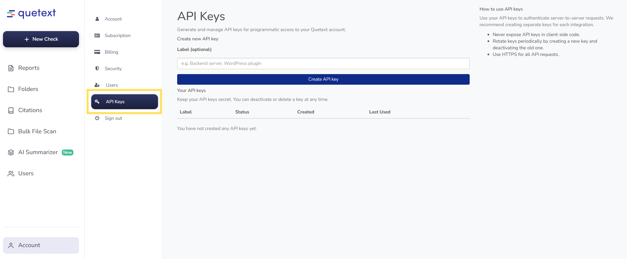This screenshot has height=259, width=627.
Task: Open Account in settings menu
Action: click(113, 19)
